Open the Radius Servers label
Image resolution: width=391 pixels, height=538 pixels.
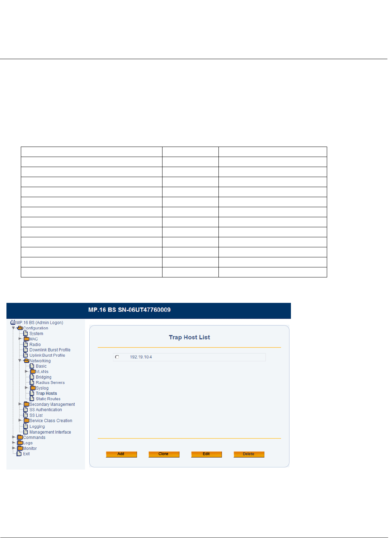pos(50,382)
